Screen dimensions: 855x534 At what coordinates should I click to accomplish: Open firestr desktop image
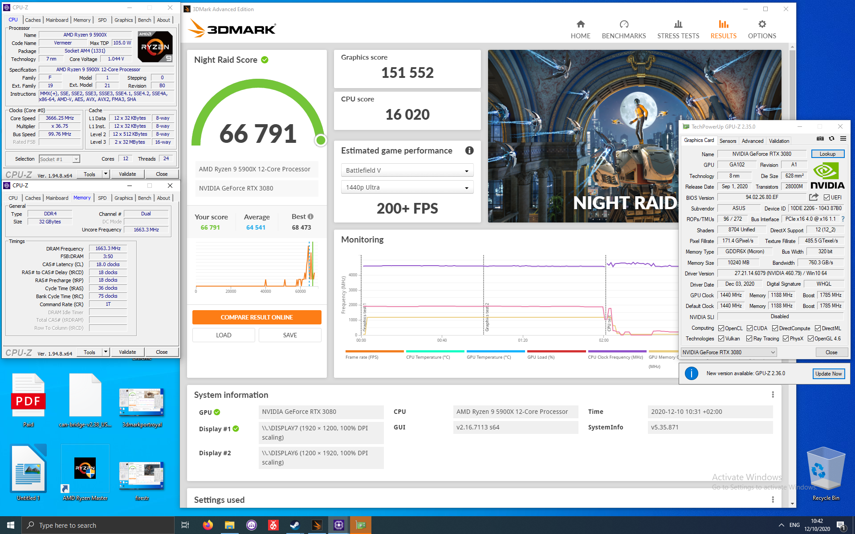click(x=142, y=480)
